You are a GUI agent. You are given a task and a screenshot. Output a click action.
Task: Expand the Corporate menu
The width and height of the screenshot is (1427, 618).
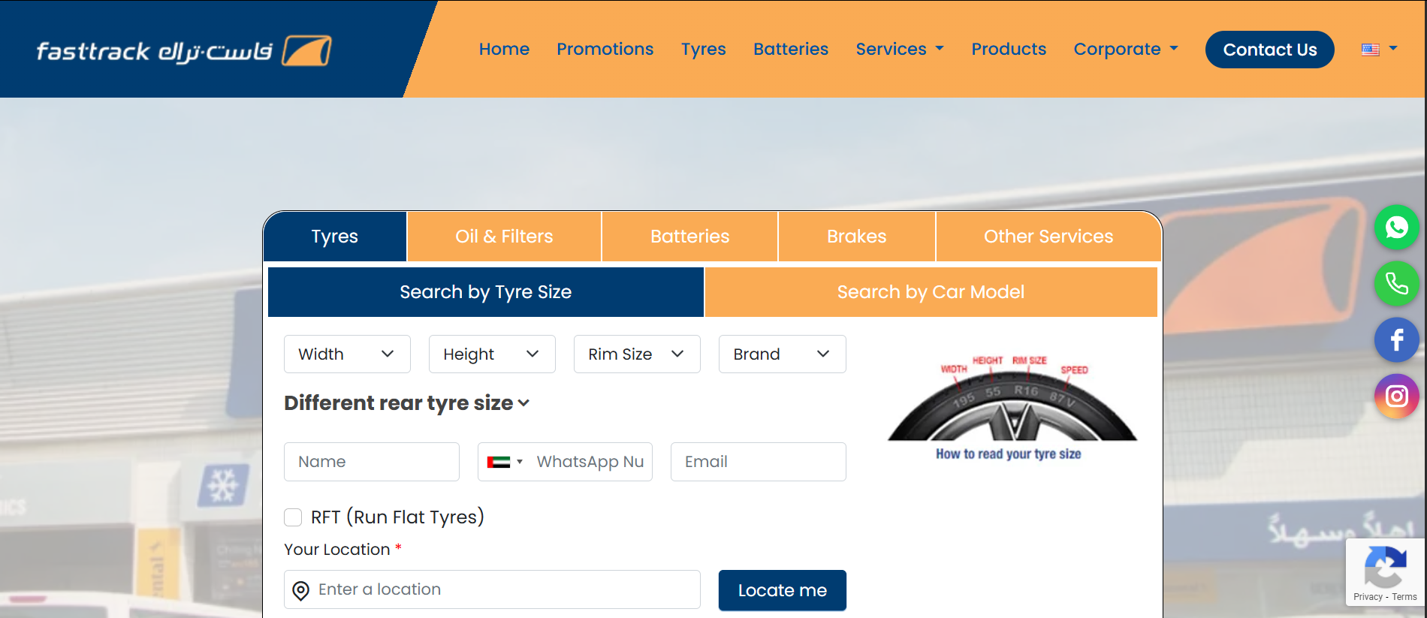tap(1126, 50)
